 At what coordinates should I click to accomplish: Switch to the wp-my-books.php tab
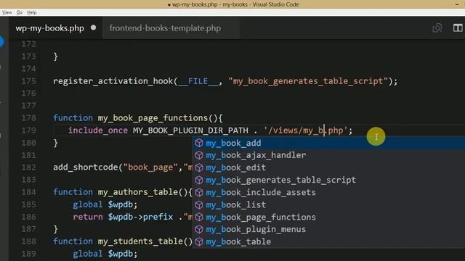tap(50, 28)
